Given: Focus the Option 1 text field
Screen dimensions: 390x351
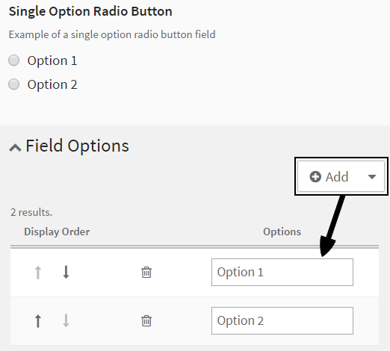Looking at the screenshot, I should click(282, 272).
